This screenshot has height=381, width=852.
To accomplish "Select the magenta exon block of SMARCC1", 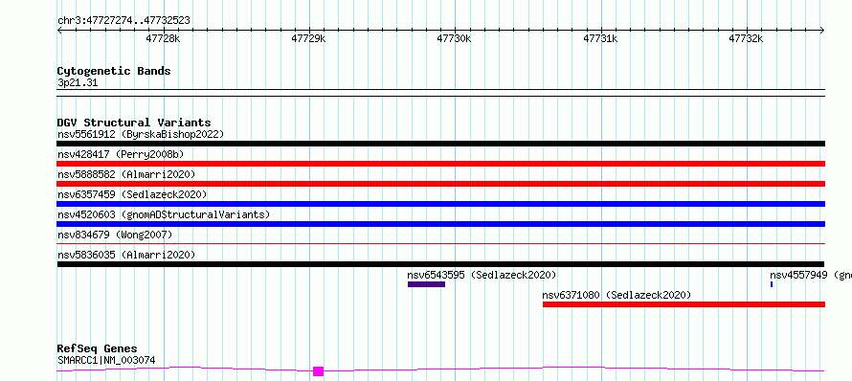I will (x=319, y=371).
